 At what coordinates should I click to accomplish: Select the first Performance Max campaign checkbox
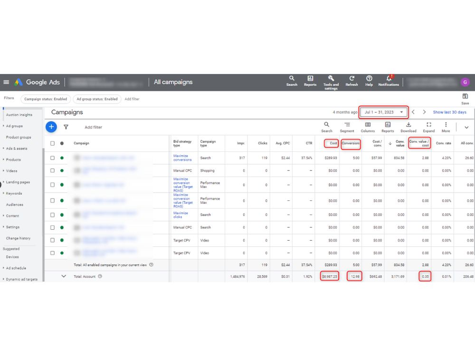click(x=52, y=185)
